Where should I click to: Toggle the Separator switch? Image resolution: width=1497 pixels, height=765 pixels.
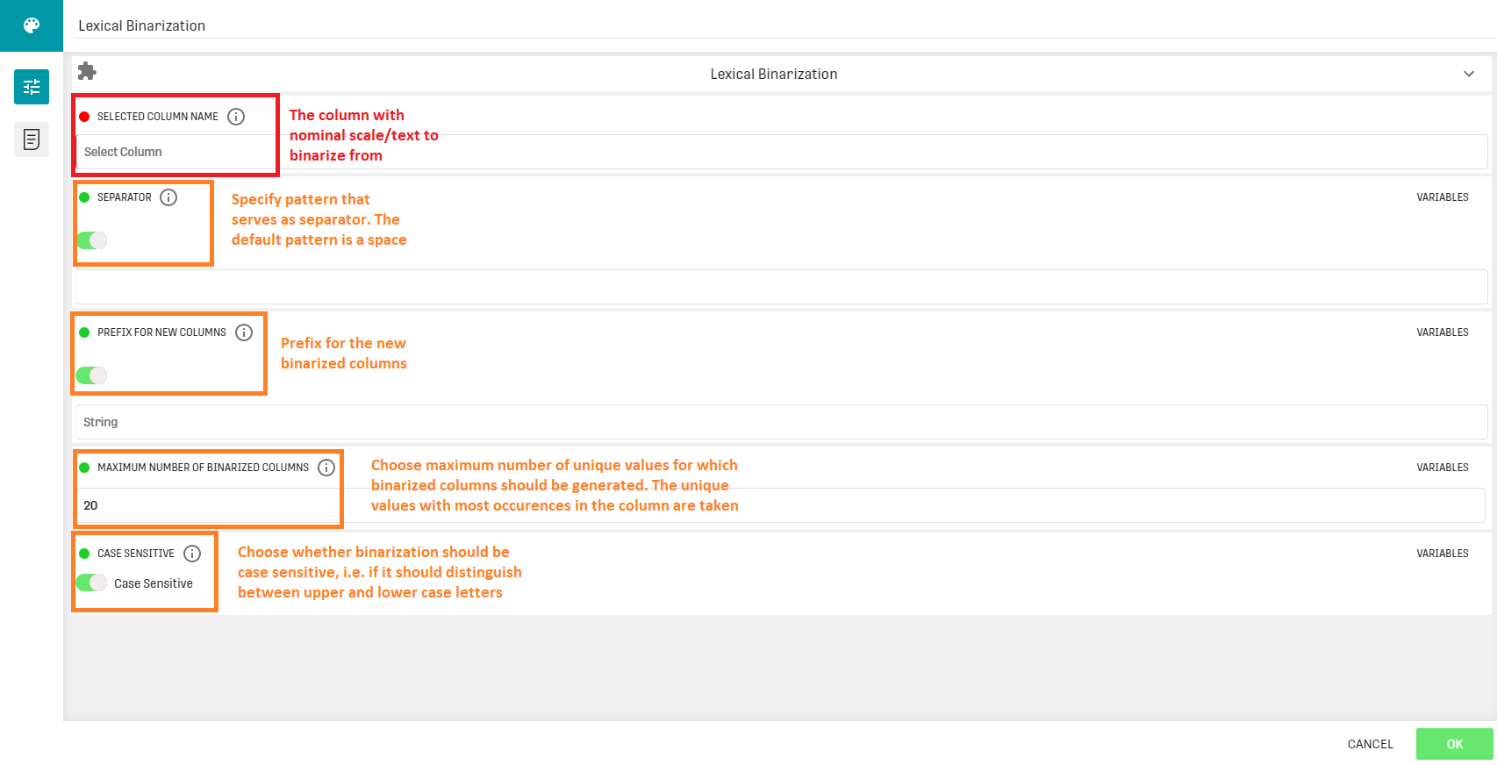(91, 240)
